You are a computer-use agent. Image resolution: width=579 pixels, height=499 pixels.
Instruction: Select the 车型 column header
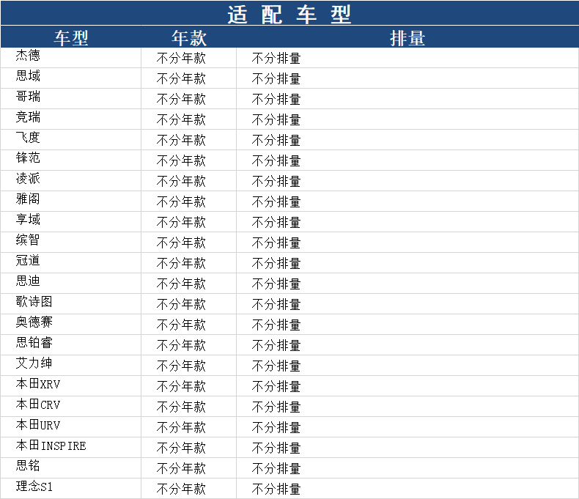pos(71,38)
